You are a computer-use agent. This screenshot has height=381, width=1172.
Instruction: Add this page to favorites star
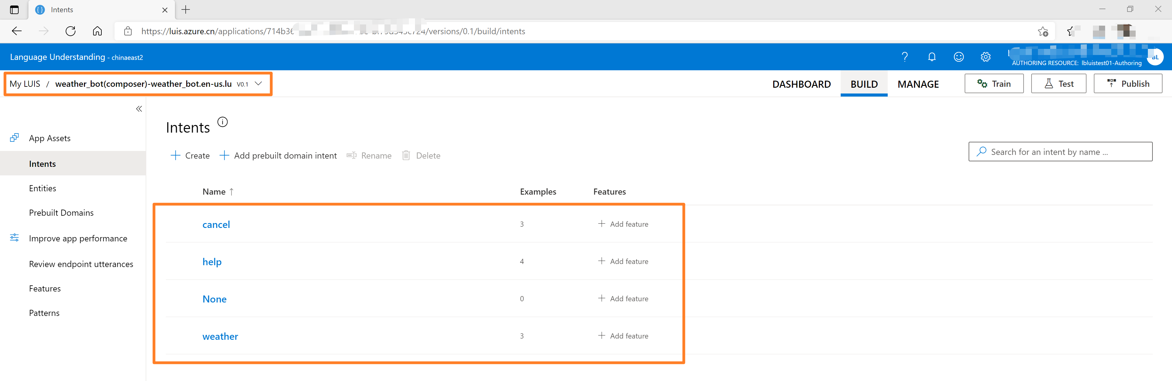coord(1043,31)
